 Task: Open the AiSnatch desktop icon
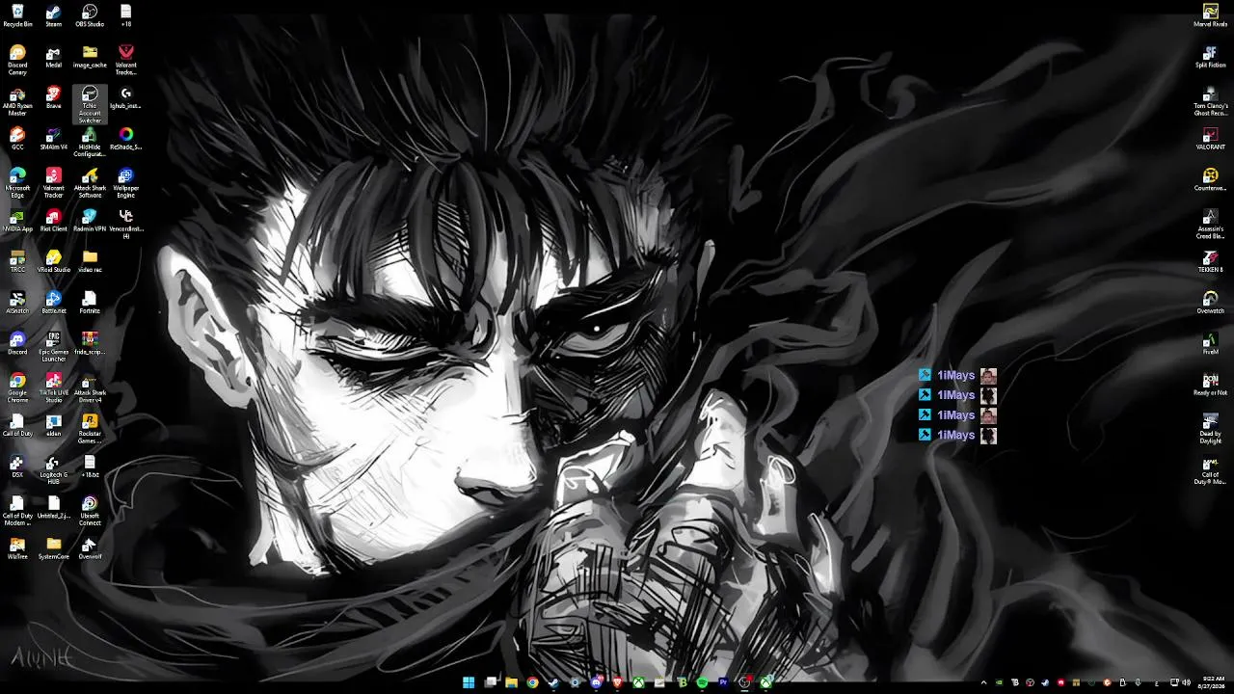[x=17, y=303]
